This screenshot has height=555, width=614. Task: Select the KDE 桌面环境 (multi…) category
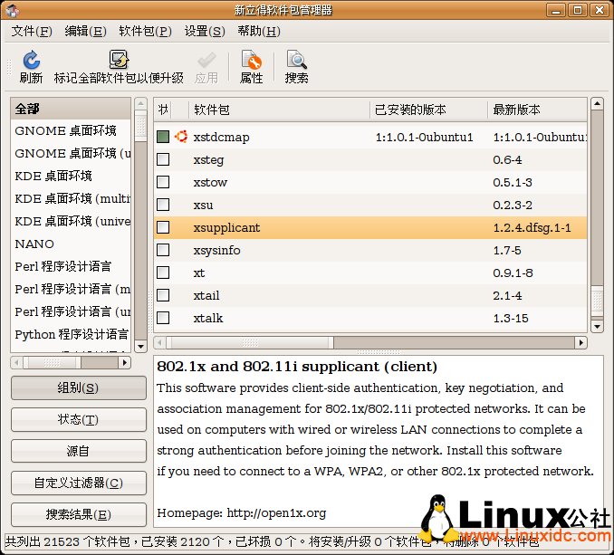[71, 199]
